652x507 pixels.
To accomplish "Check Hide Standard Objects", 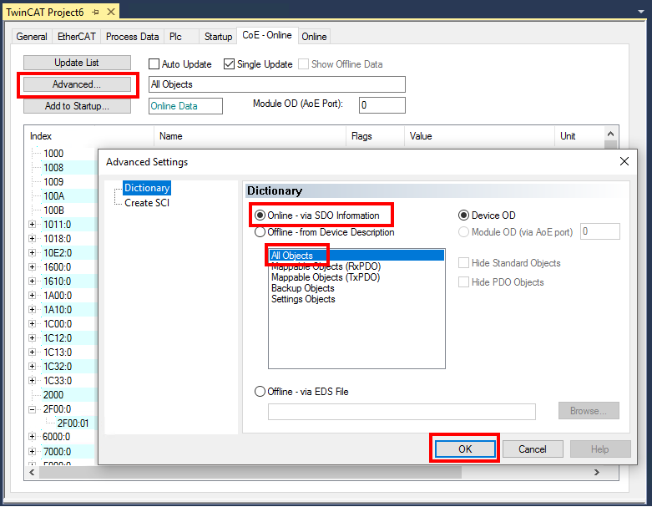I will coord(463,263).
